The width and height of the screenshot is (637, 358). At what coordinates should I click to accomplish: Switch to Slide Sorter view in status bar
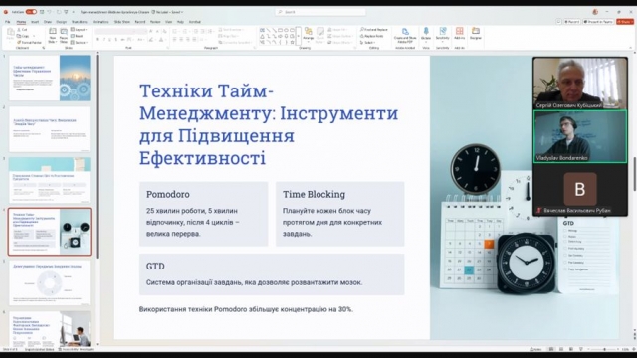coord(561,349)
